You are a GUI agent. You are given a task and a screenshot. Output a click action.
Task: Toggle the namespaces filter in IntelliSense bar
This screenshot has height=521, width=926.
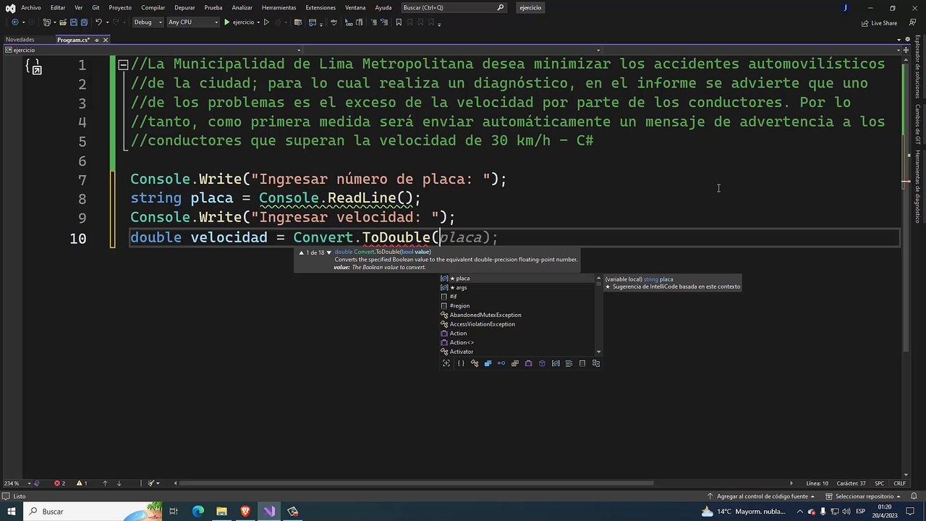[x=461, y=363]
